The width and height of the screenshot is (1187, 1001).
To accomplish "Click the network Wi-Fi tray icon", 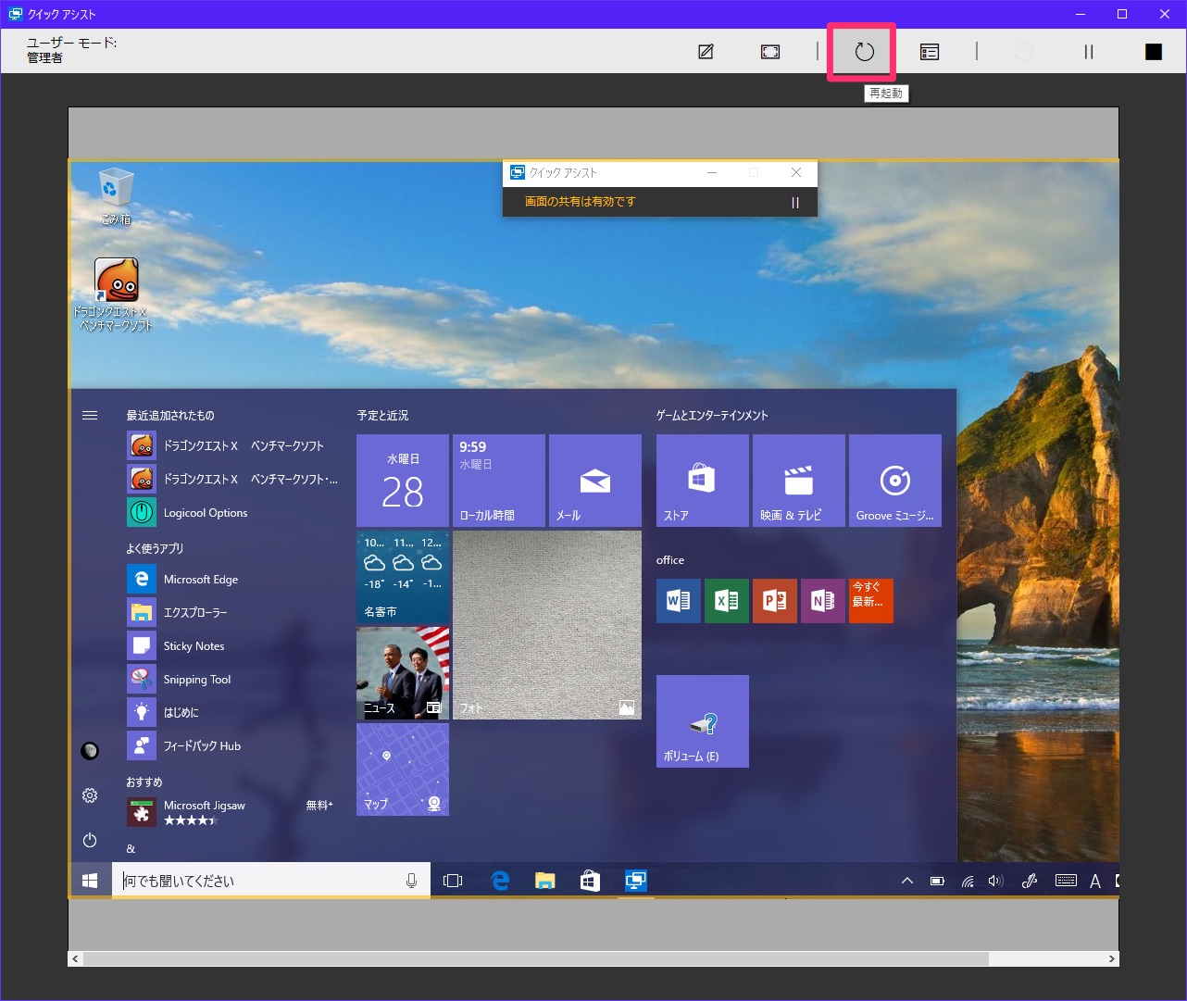I will (968, 881).
